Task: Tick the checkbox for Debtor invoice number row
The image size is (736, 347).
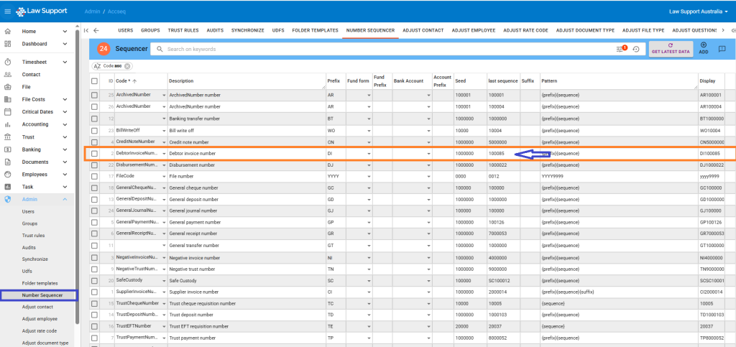Action: (x=94, y=154)
